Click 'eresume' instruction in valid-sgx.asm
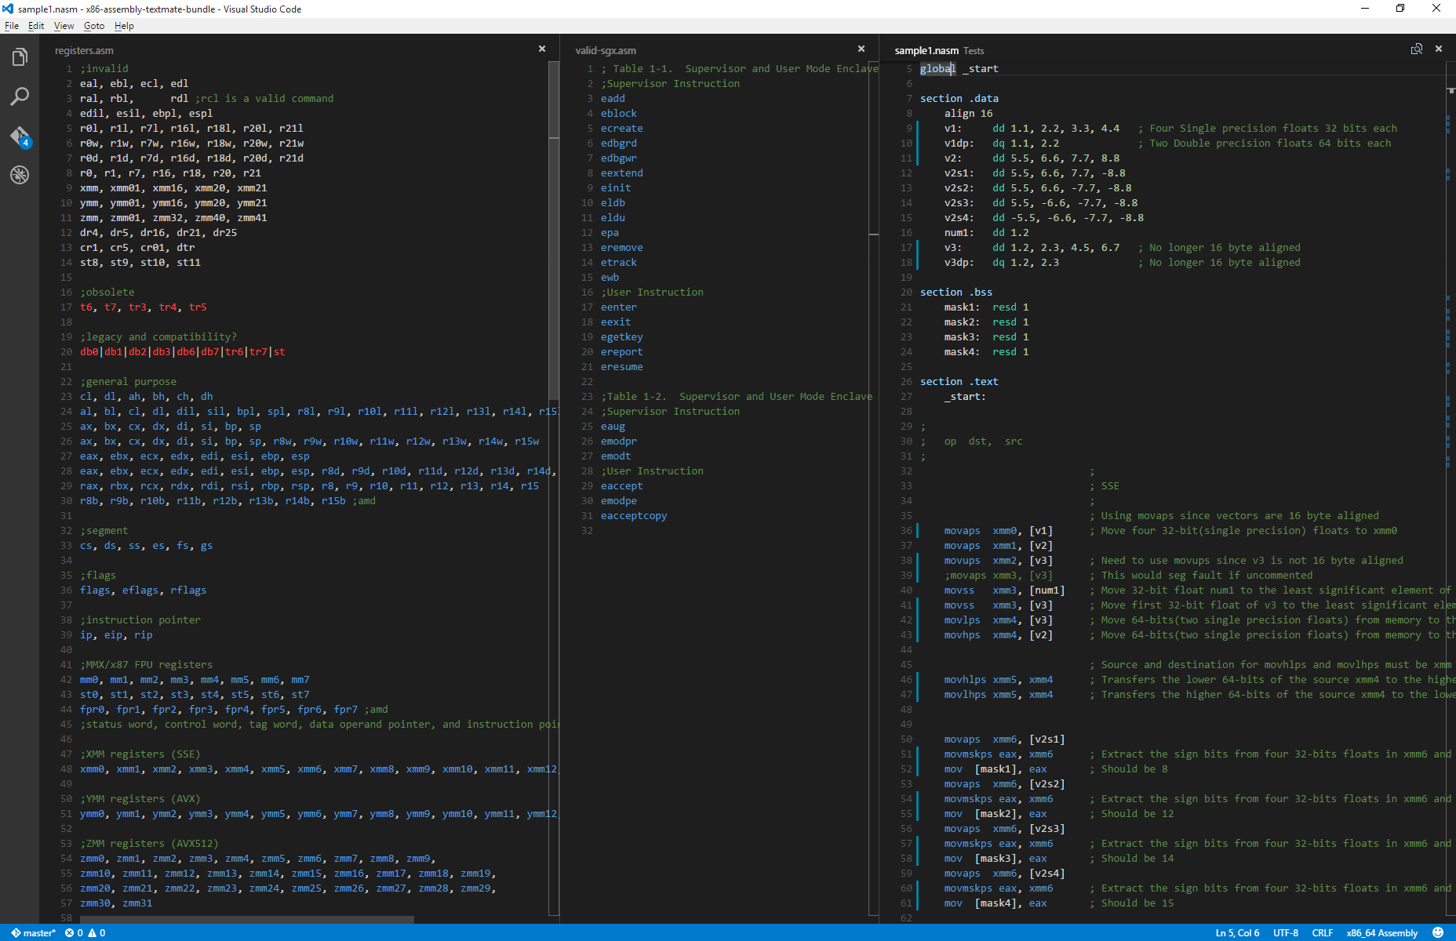The width and height of the screenshot is (1456, 941). [622, 367]
